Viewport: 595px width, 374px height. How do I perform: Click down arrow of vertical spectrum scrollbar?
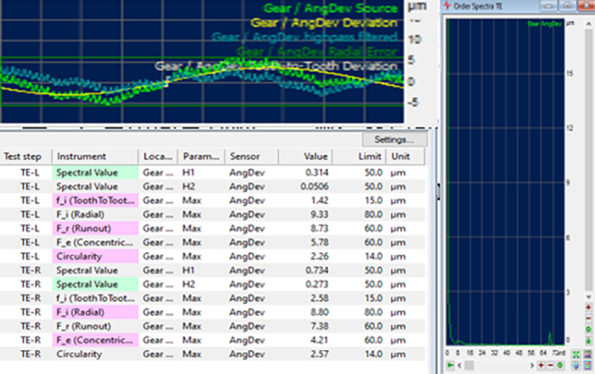coord(588,297)
